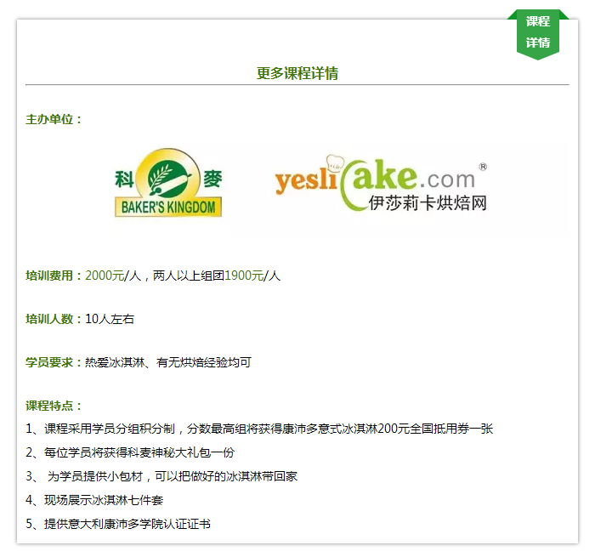The width and height of the screenshot is (595, 557).
Task: Click the registered trademark symbol beside .com
Action: tap(483, 167)
